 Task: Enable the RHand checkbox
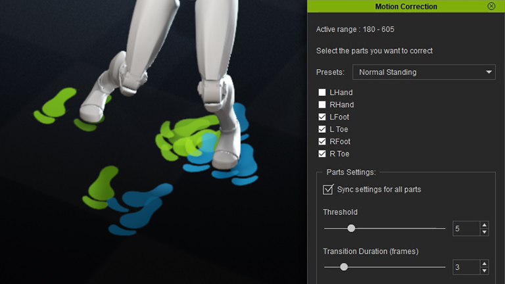coord(322,105)
